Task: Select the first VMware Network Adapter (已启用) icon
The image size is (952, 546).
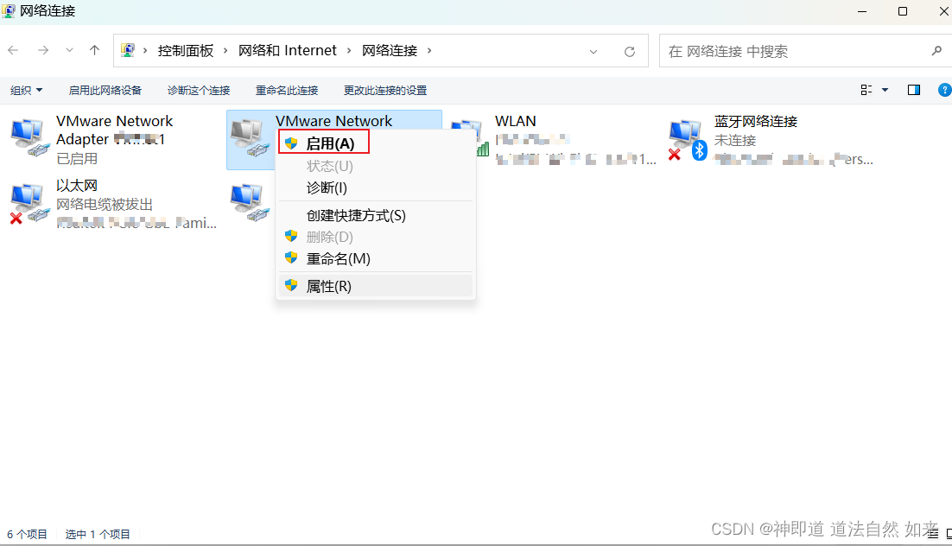Action: (29, 138)
